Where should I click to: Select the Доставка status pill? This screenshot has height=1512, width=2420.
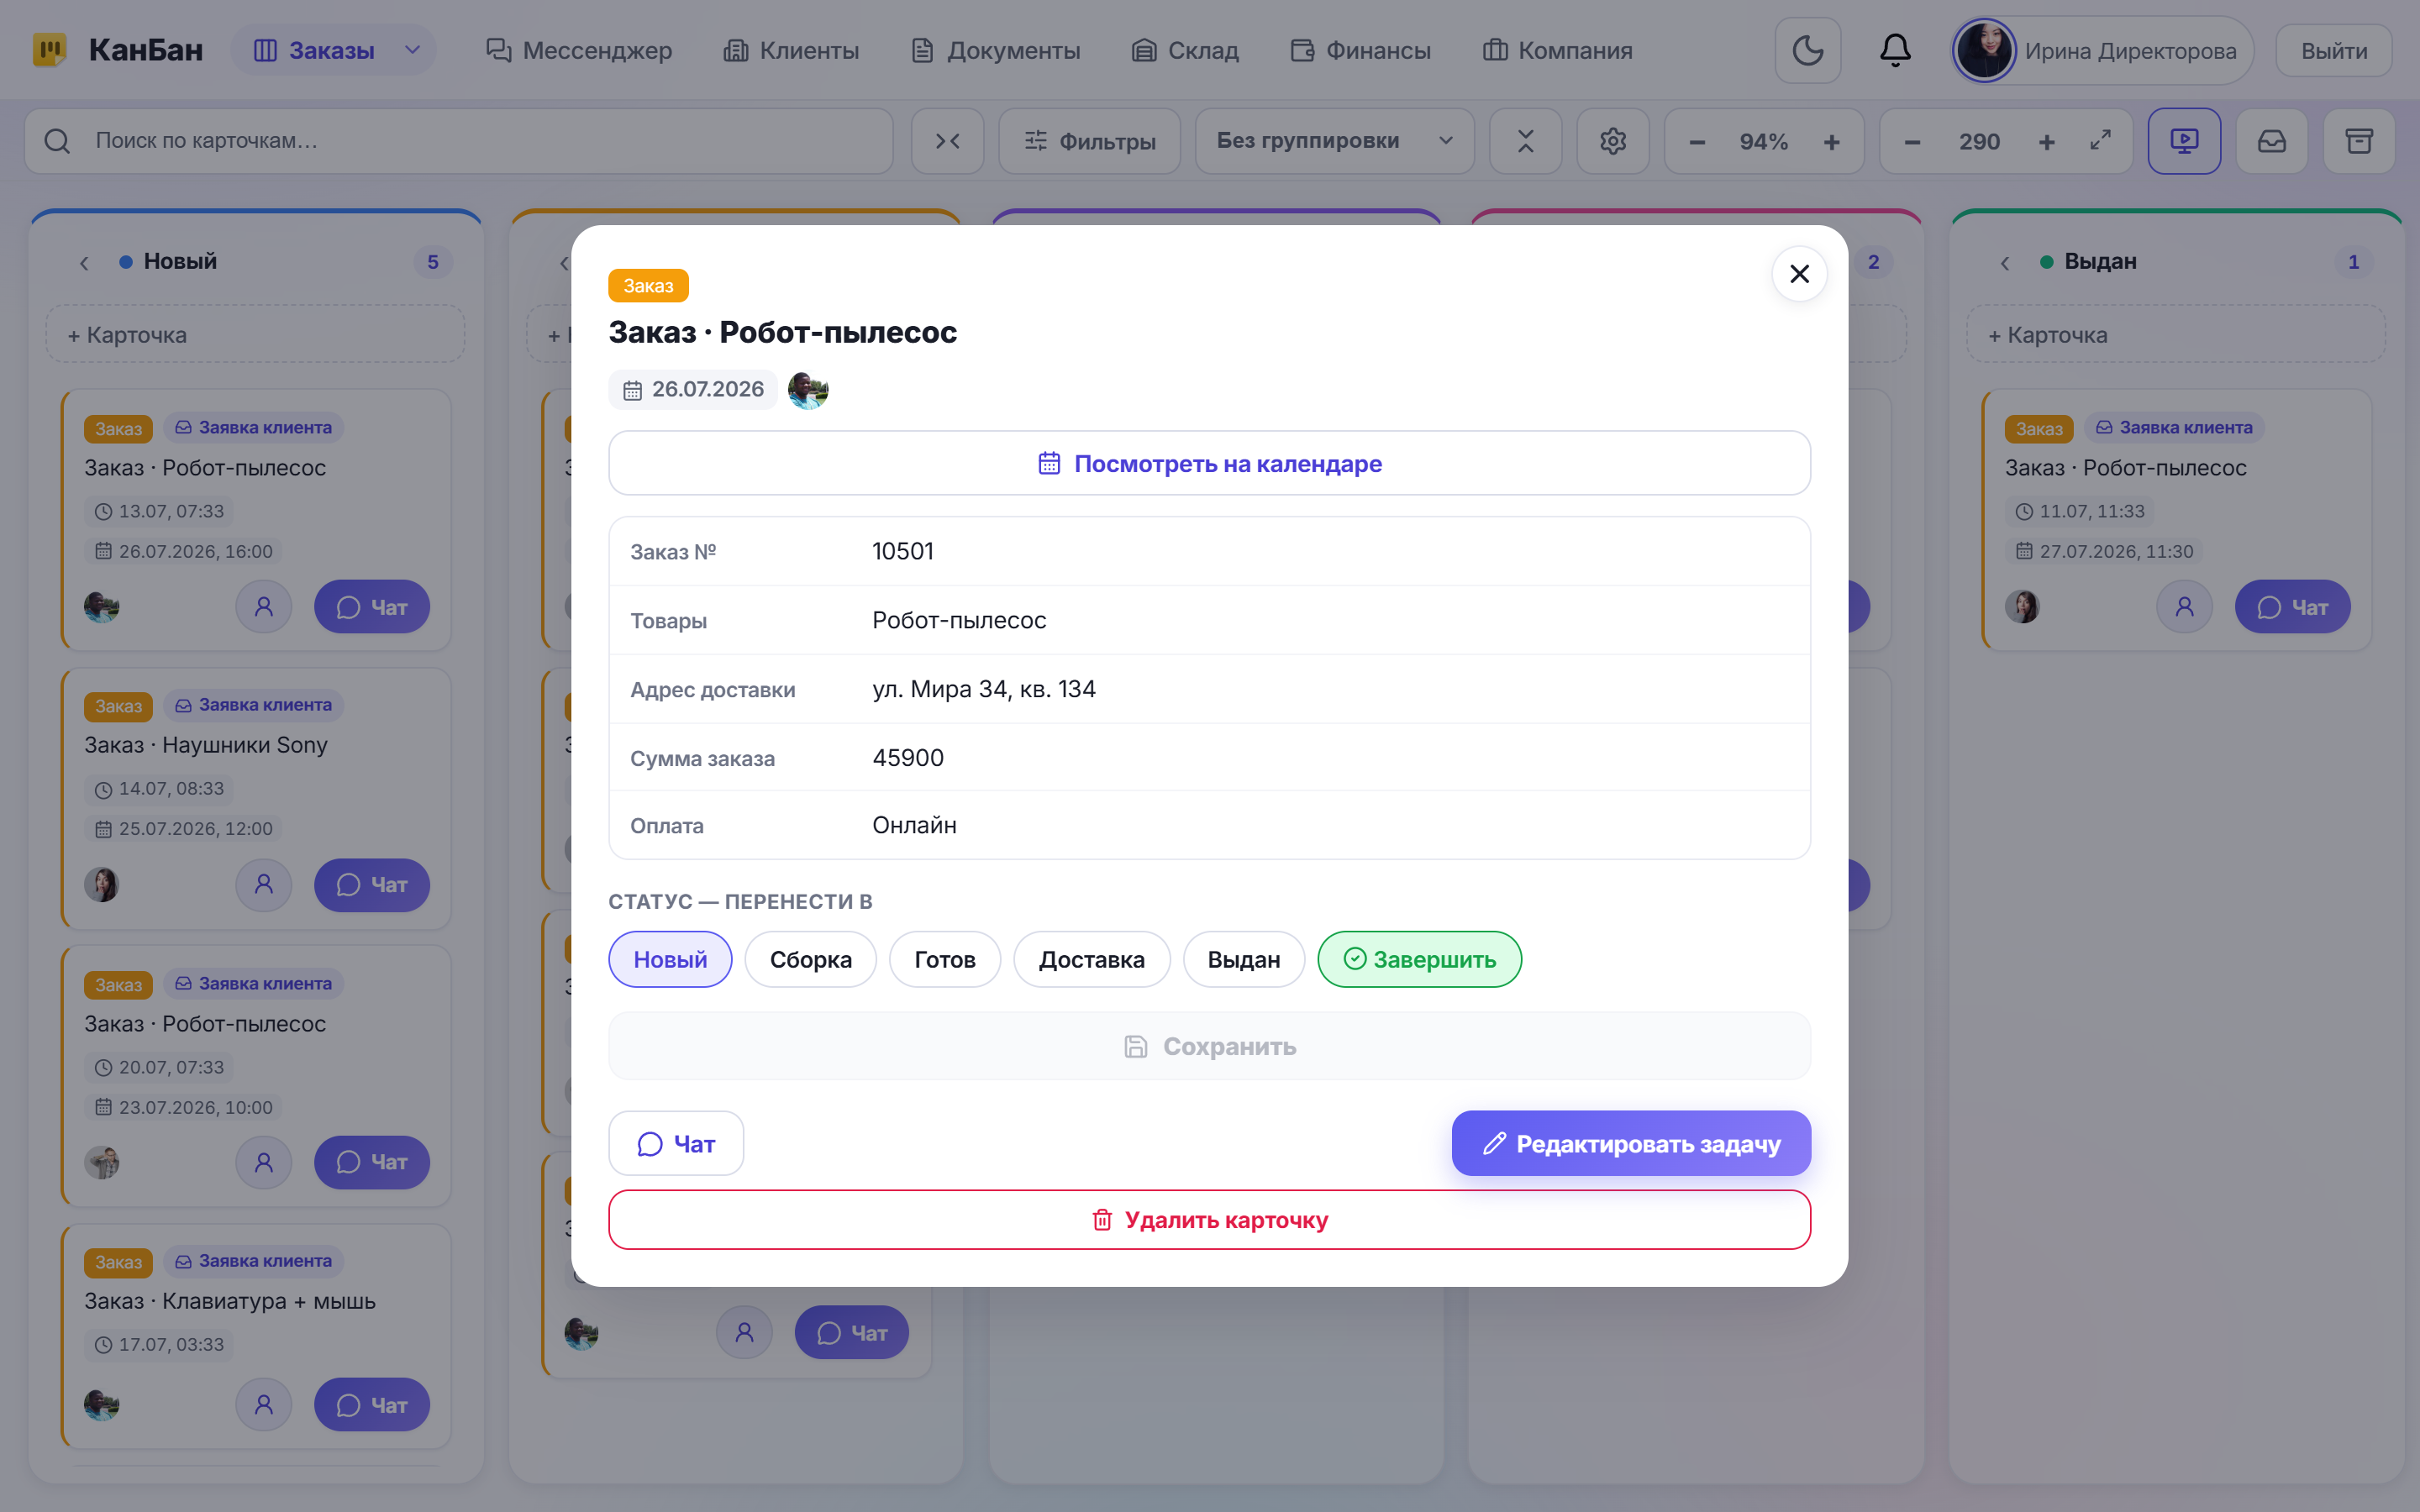pyautogui.click(x=1091, y=959)
